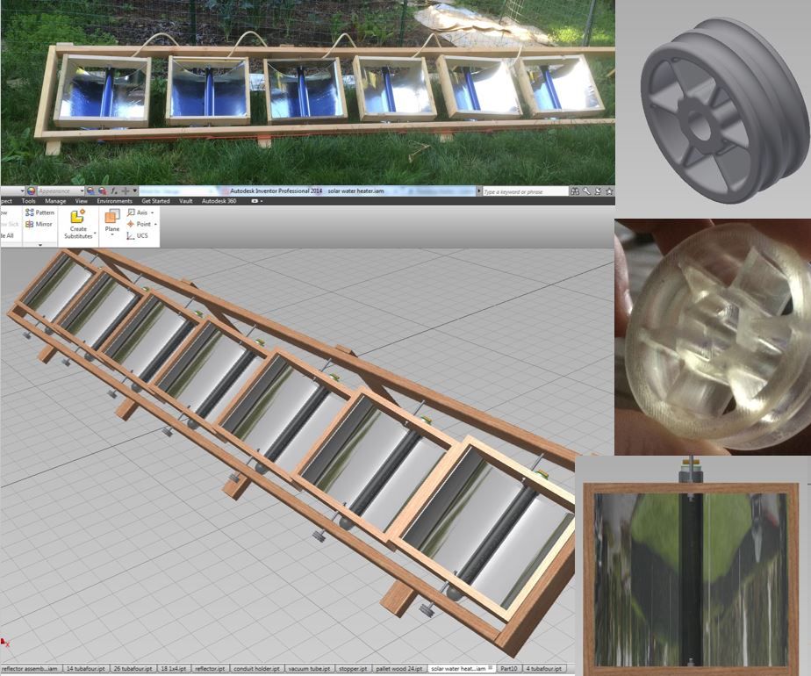Expand the Point dropdown arrow
This screenshot has height=676, width=811.
click(x=155, y=224)
